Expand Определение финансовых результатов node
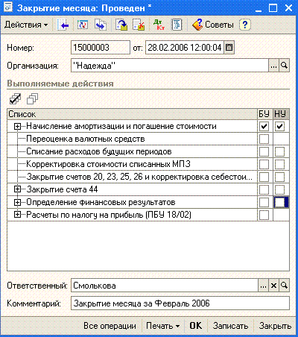Image resolution: width=298 pixels, height=337 pixels. pyautogui.click(x=17, y=202)
